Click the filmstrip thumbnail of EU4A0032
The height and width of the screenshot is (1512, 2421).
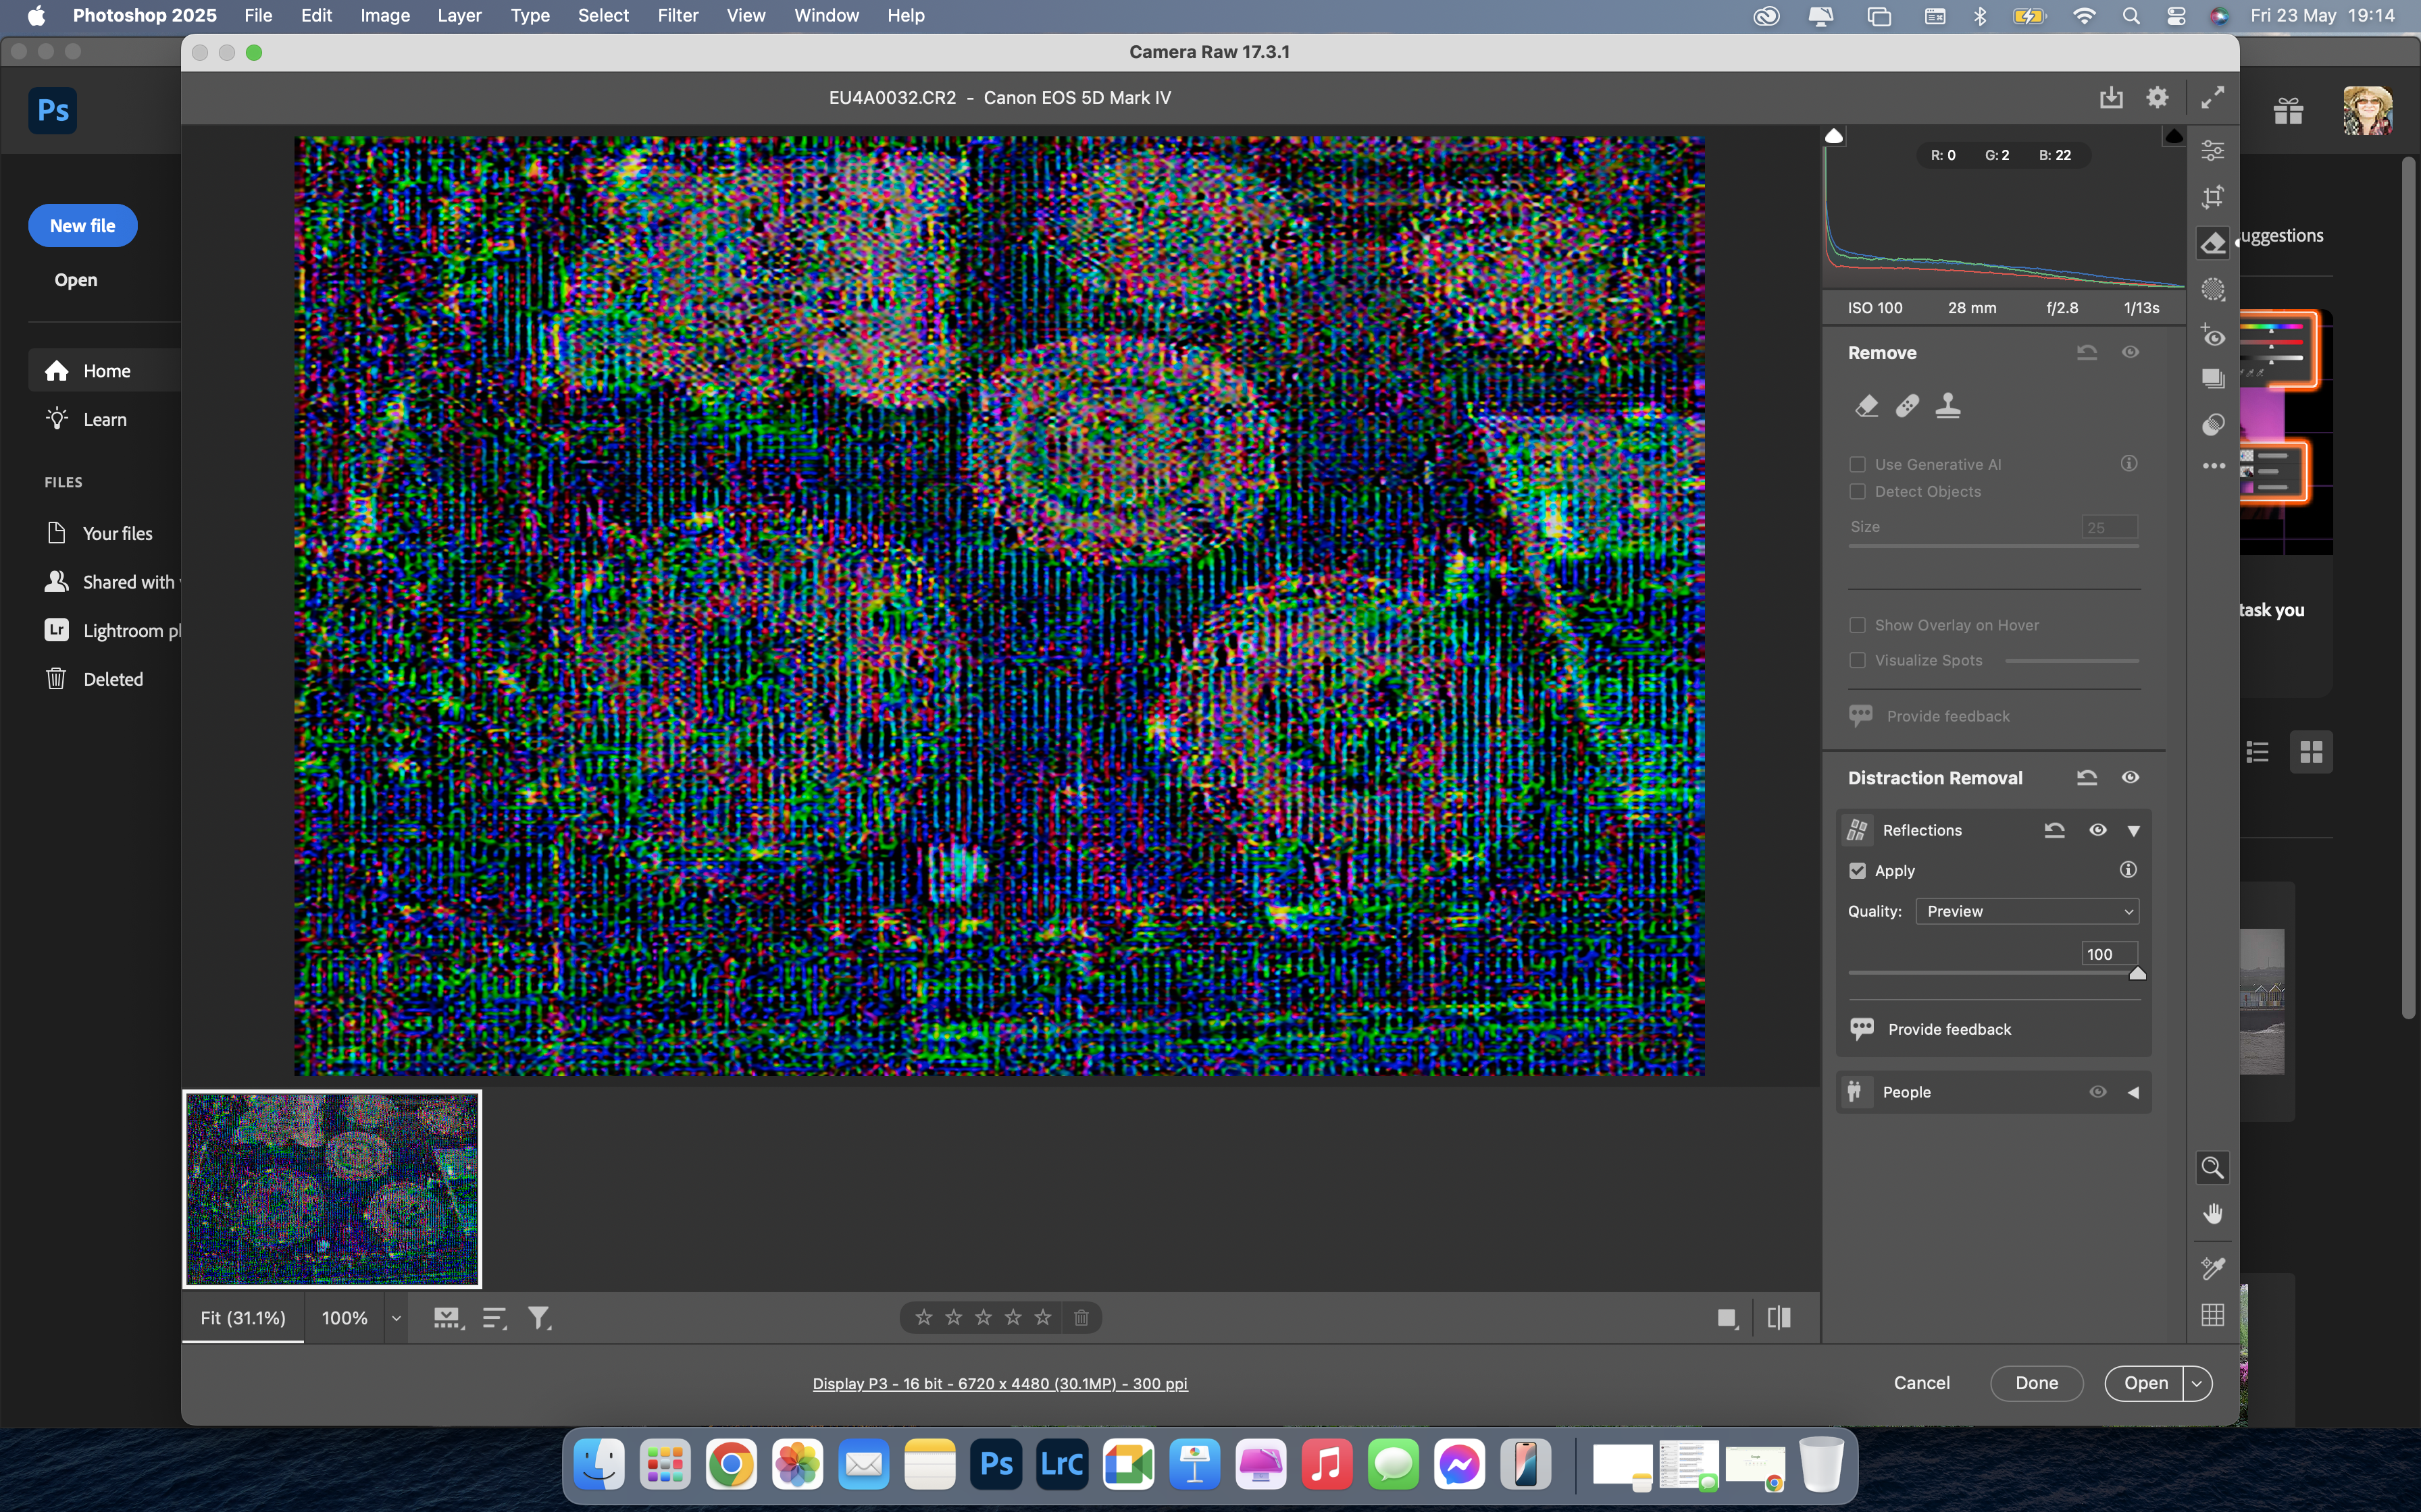(x=332, y=1189)
